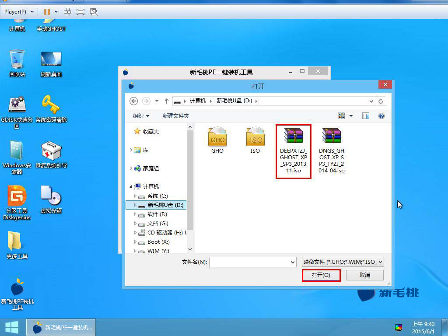Select DEEPXTZJ_GHOST_XP_SP3_201311.iso file
The width and height of the screenshot is (448, 336).
pyautogui.click(x=294, y=151)
